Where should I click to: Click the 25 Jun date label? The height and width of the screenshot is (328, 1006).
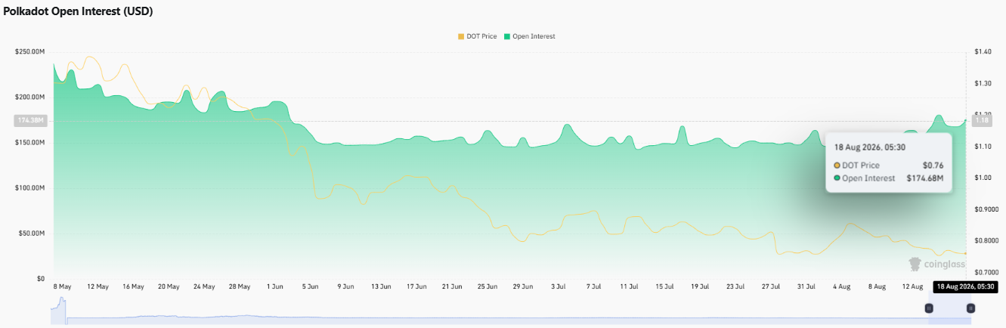pos(488,287)
